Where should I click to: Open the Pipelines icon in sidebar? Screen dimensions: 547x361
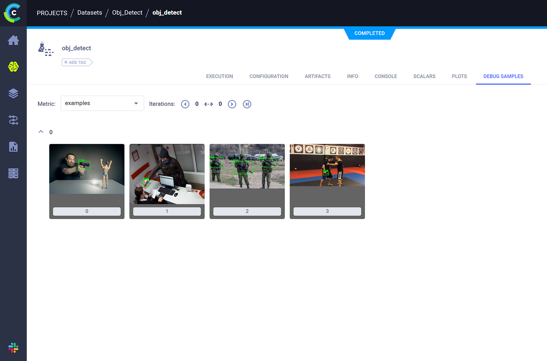[x=13, y=120]
